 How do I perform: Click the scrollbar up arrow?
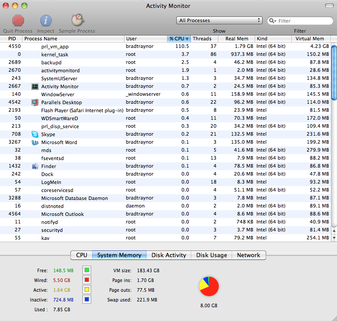(334, 231)
